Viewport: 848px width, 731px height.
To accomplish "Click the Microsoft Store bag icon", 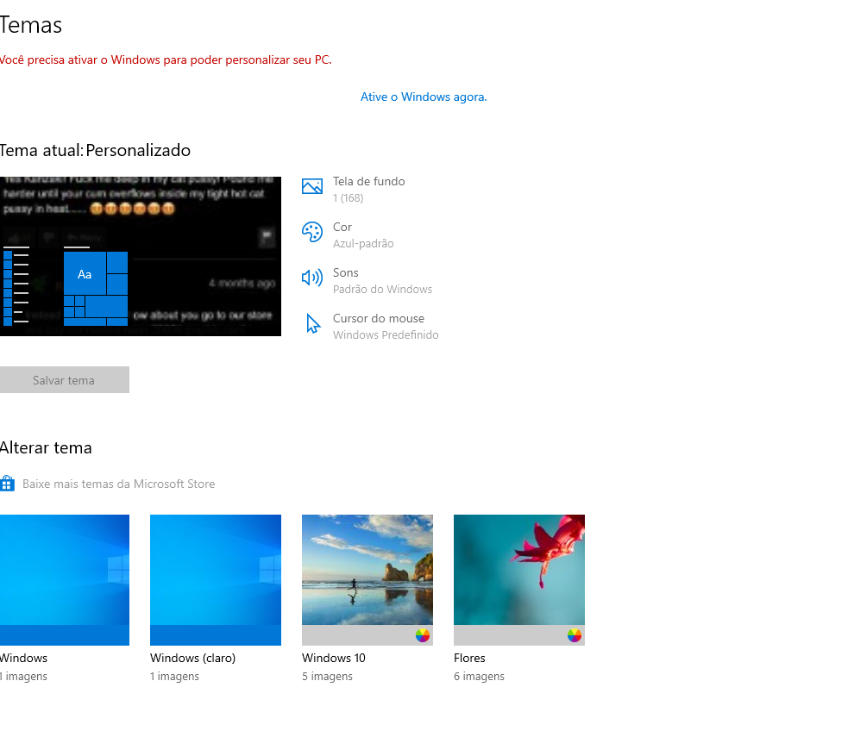I will pyautogui.click(x=7, y=484).
